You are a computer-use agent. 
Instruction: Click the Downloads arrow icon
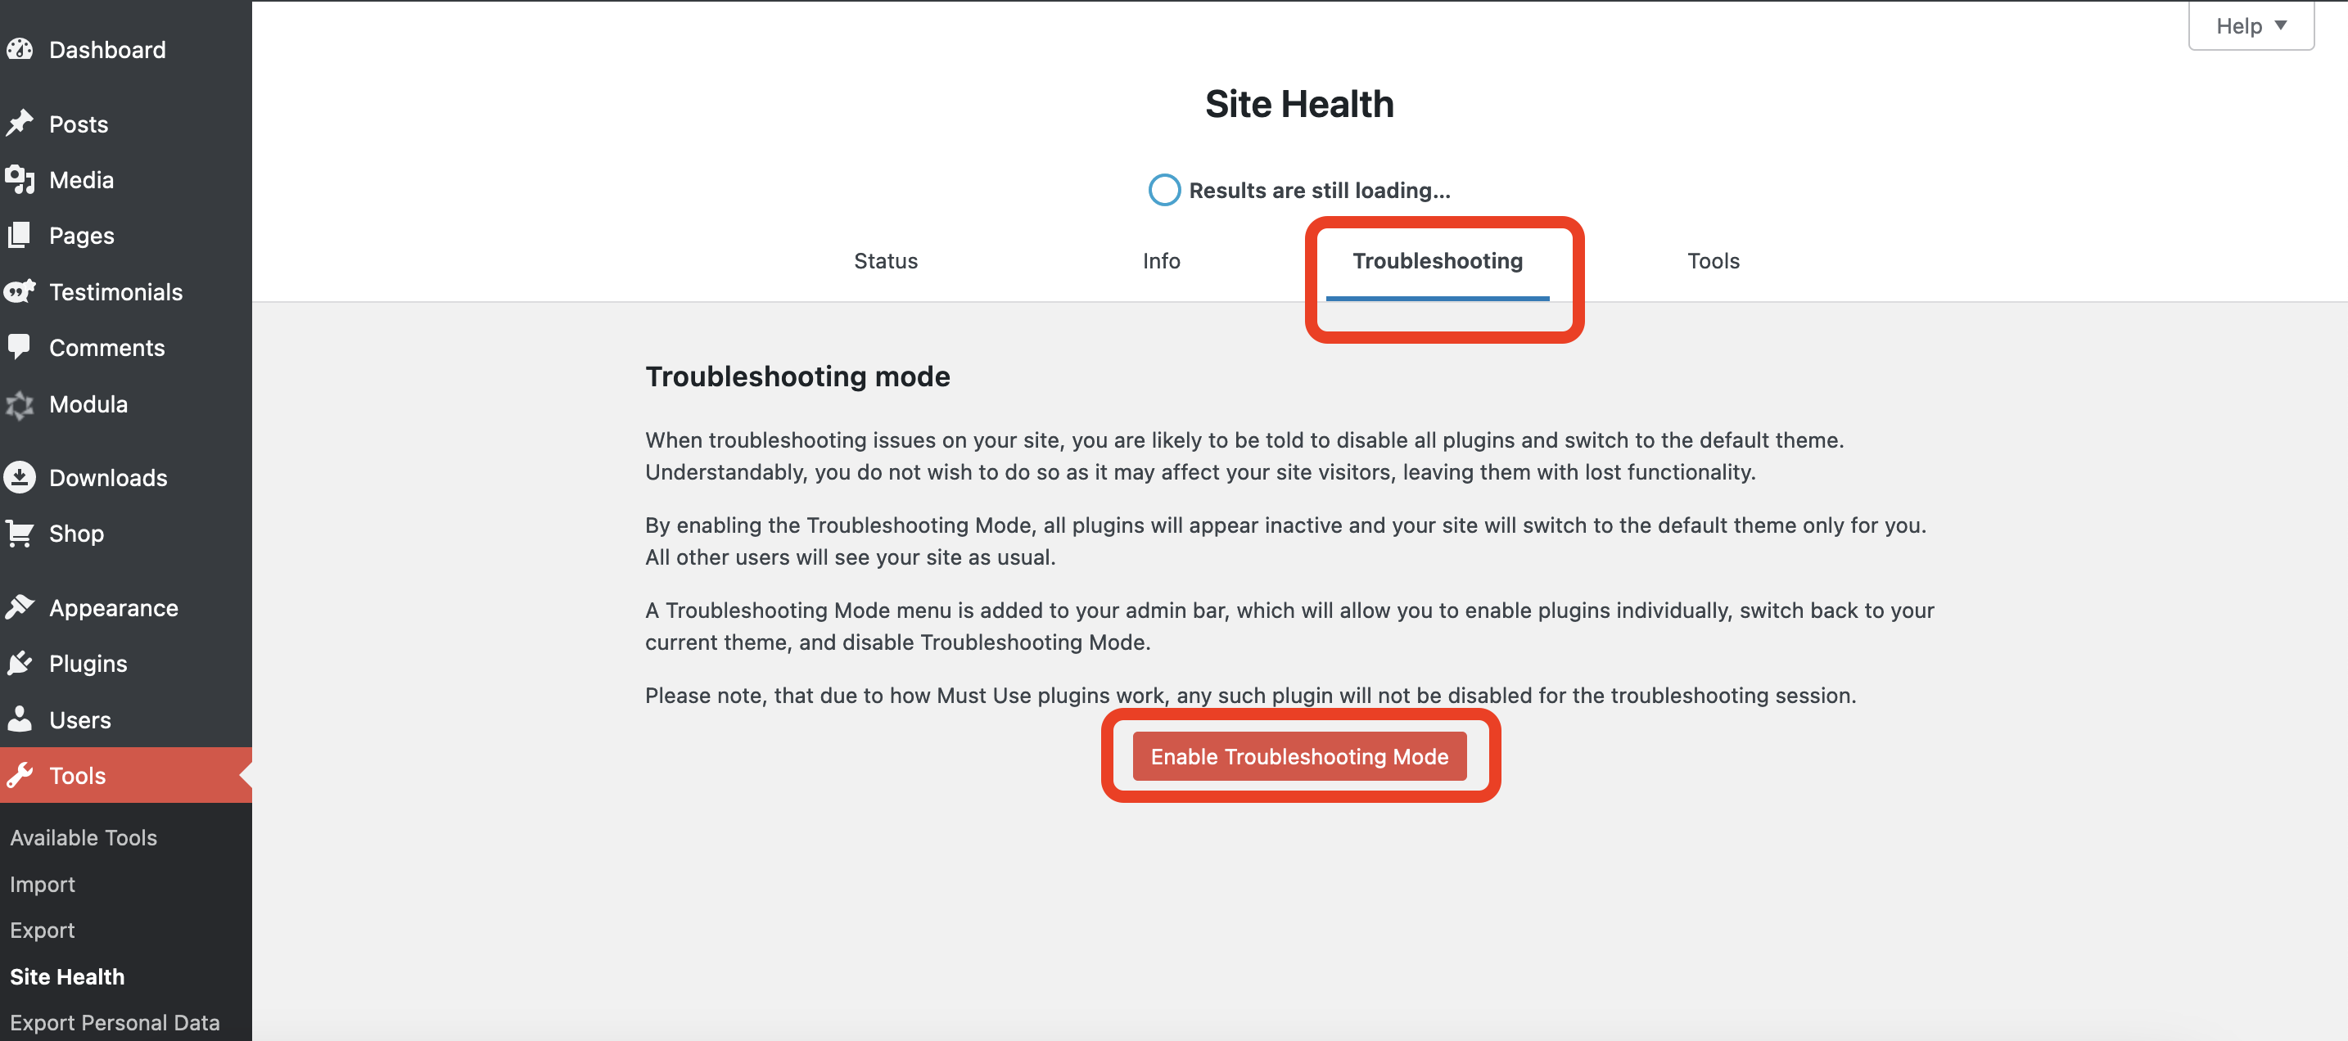19,477
